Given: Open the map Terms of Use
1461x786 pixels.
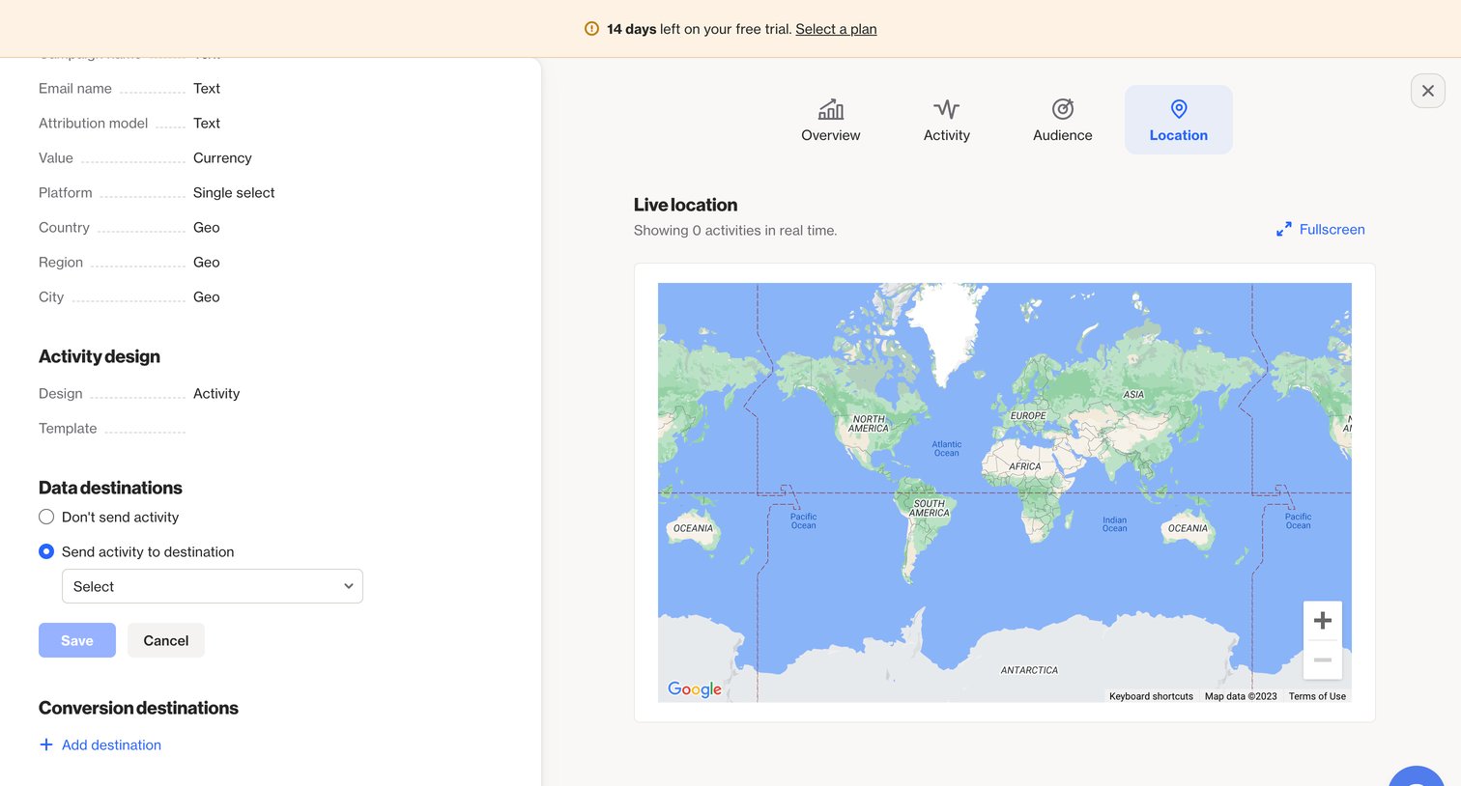Looking at the screenshot, I should coord(1317,696).
